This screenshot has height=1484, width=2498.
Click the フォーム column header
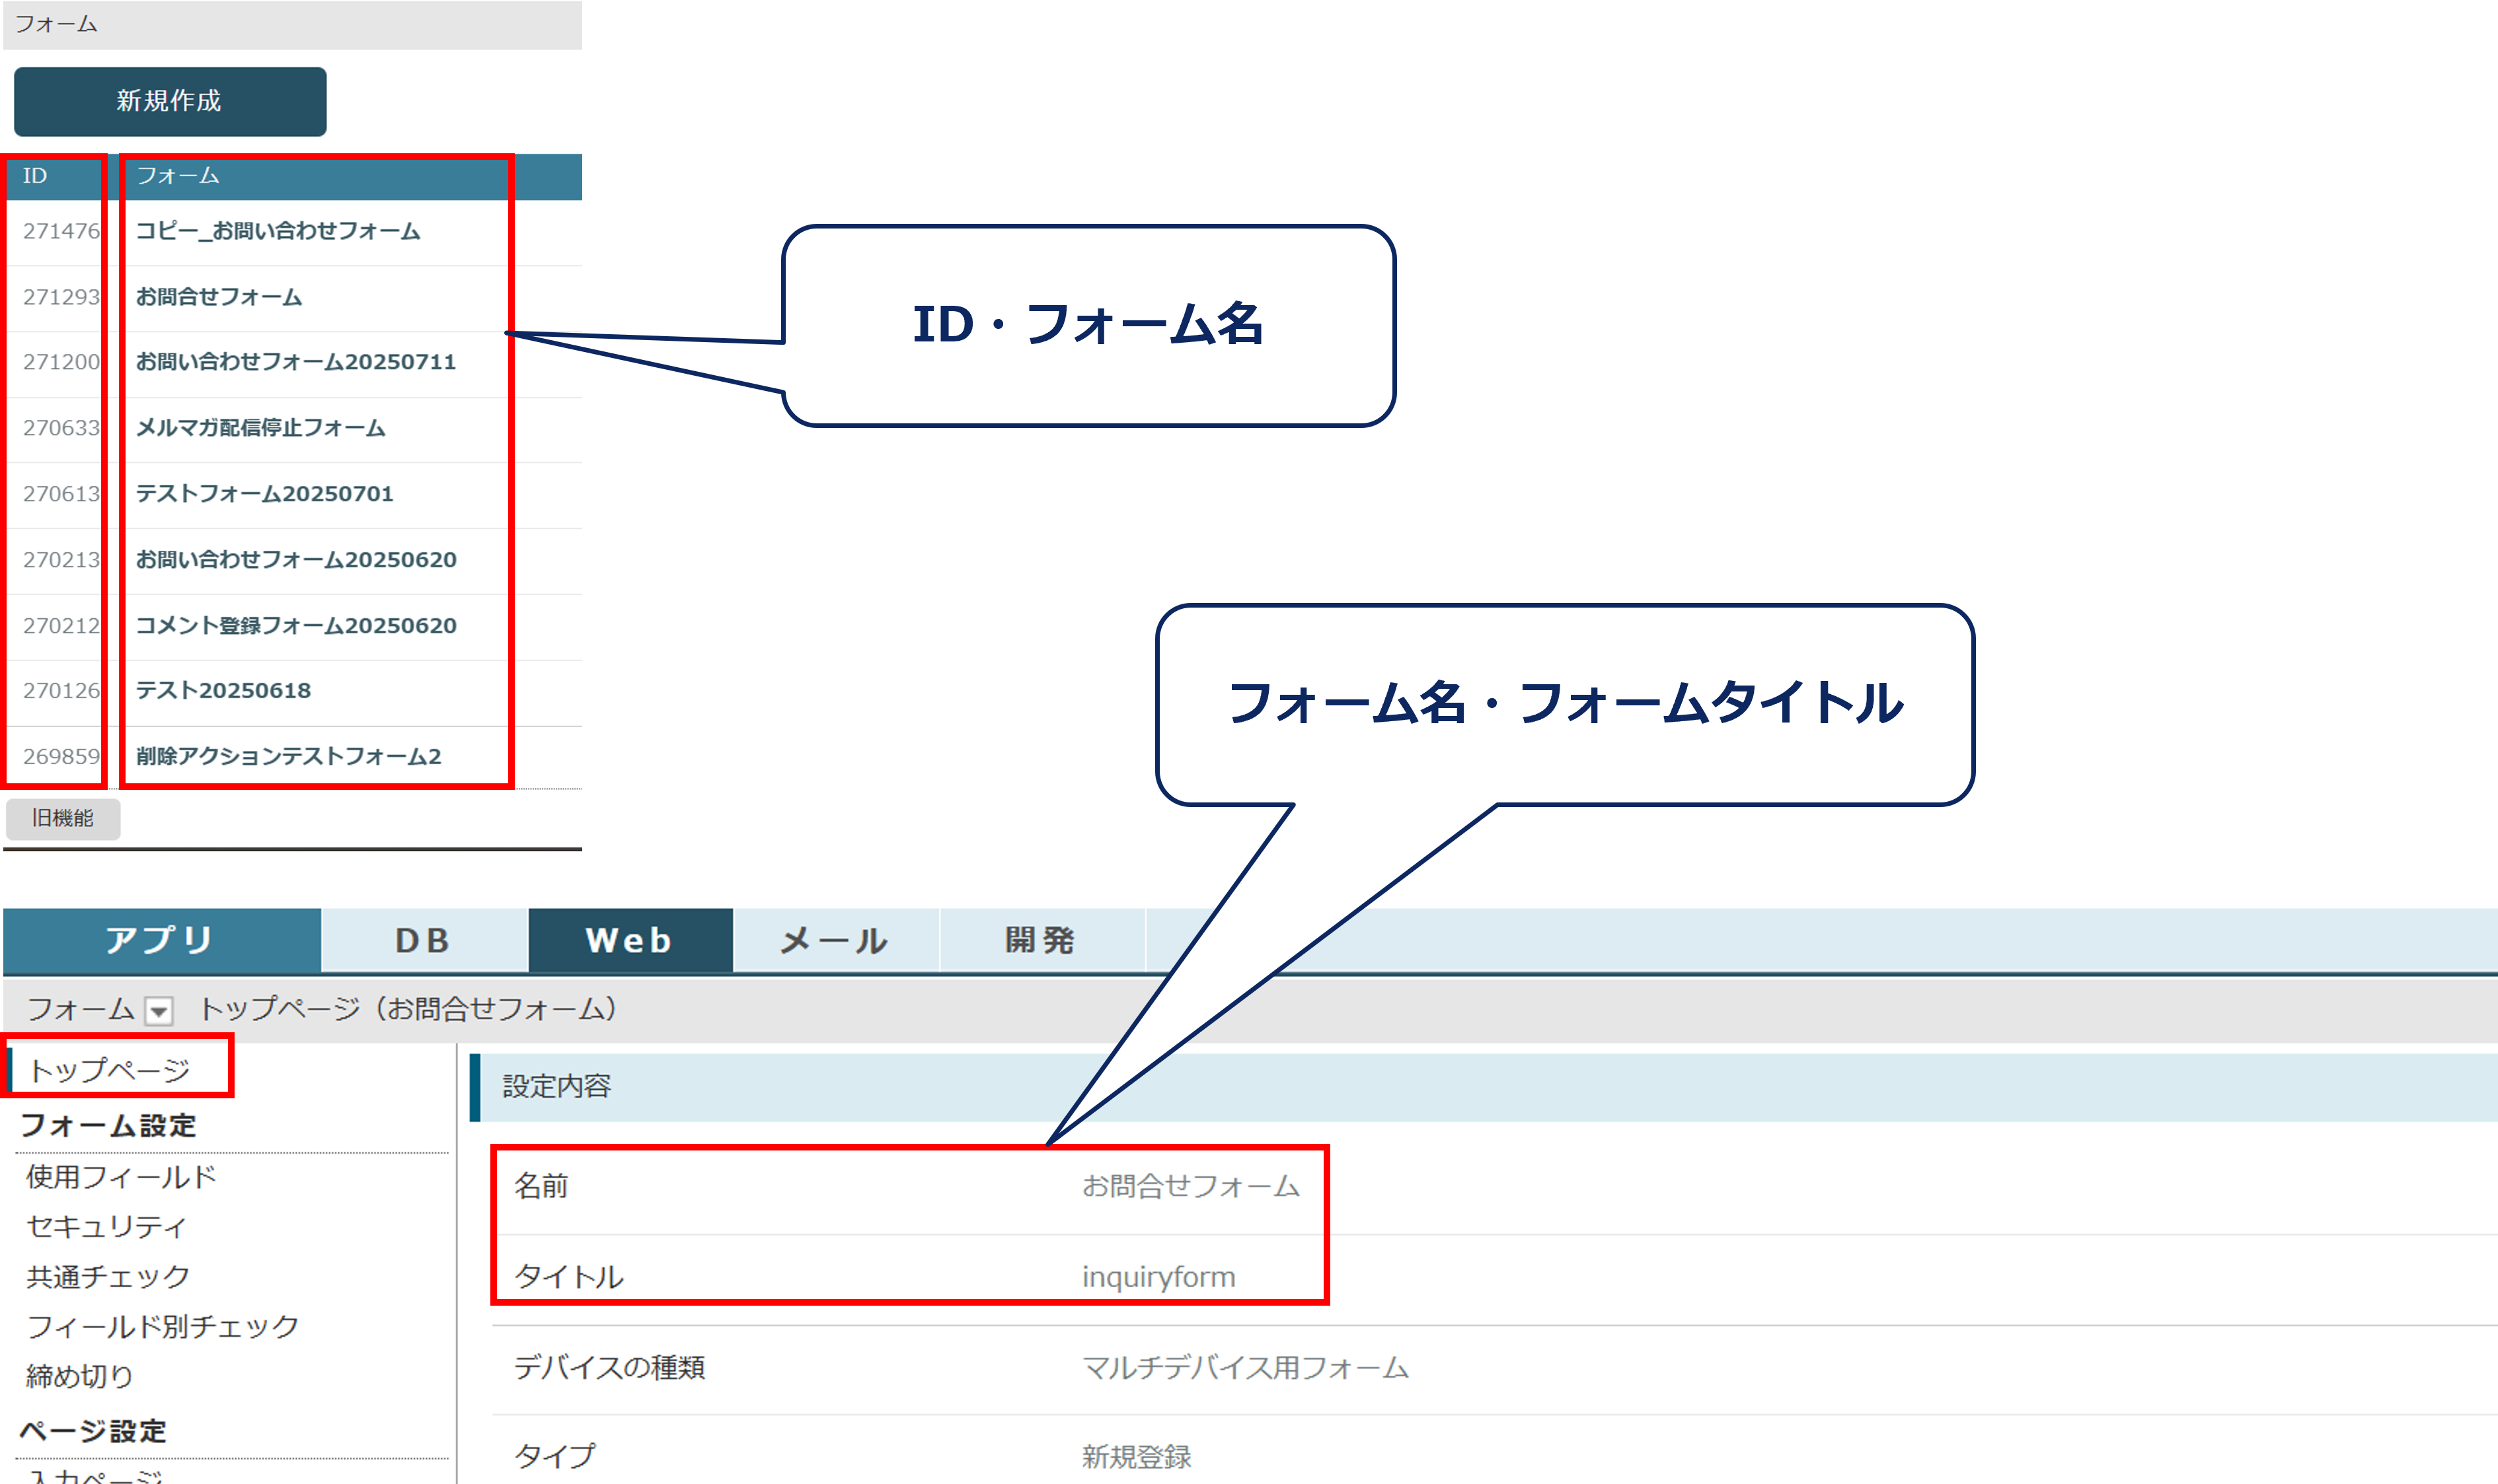click(x=178, y=176)
